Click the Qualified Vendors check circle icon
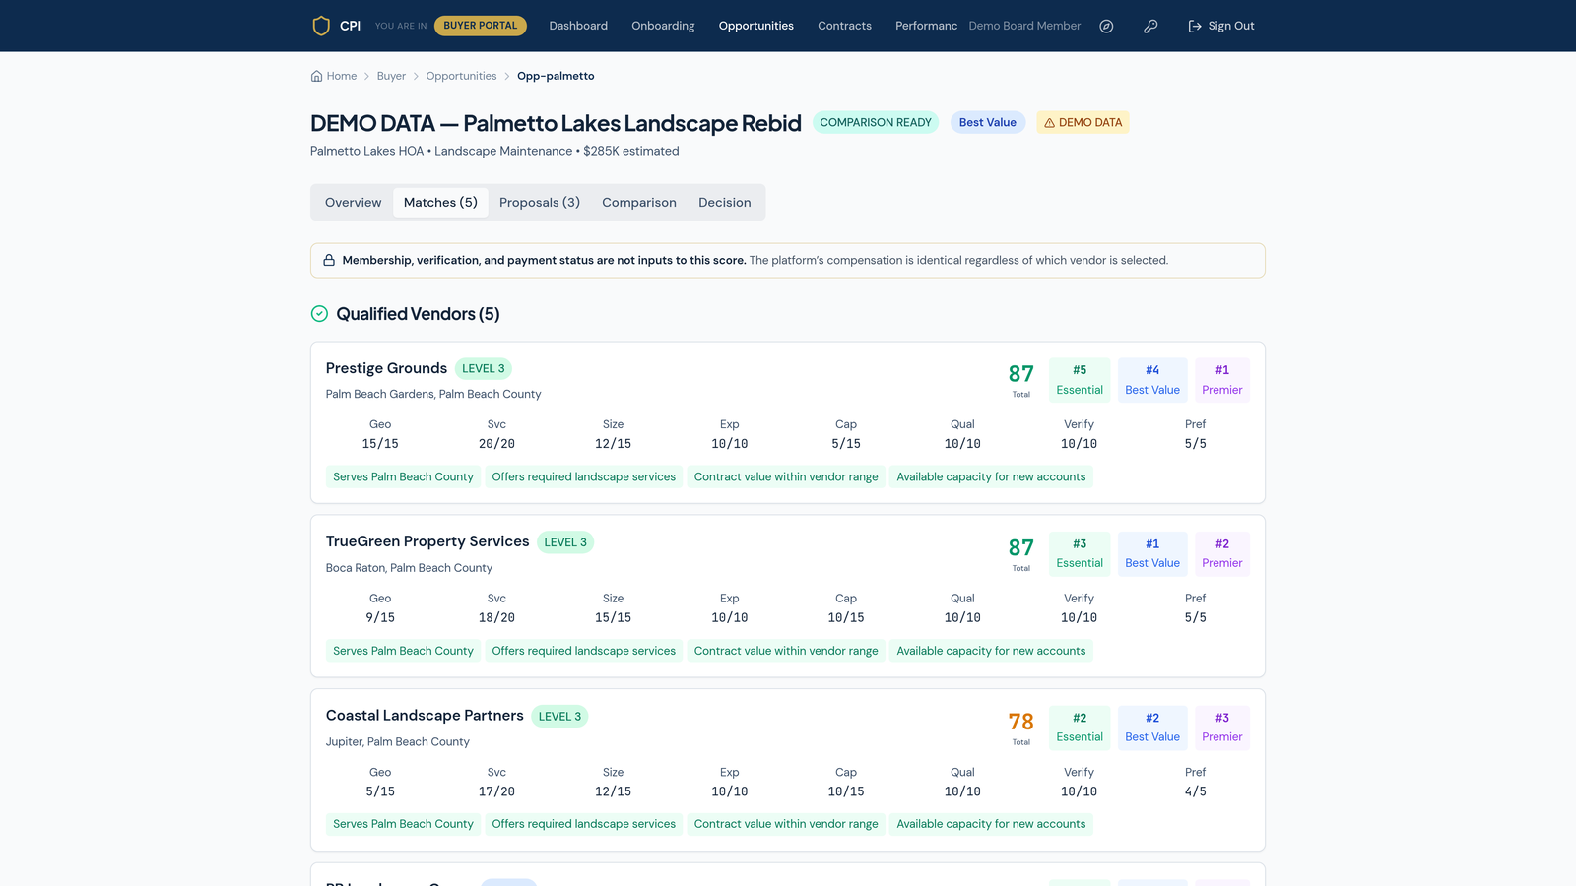 [319, 314]
